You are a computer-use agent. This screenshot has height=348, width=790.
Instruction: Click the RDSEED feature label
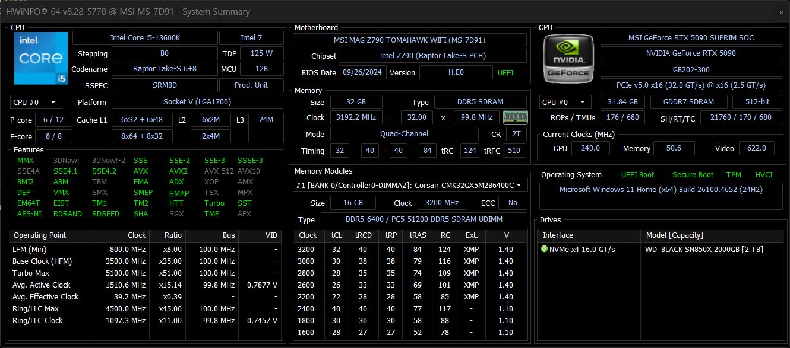pos(106,214)
